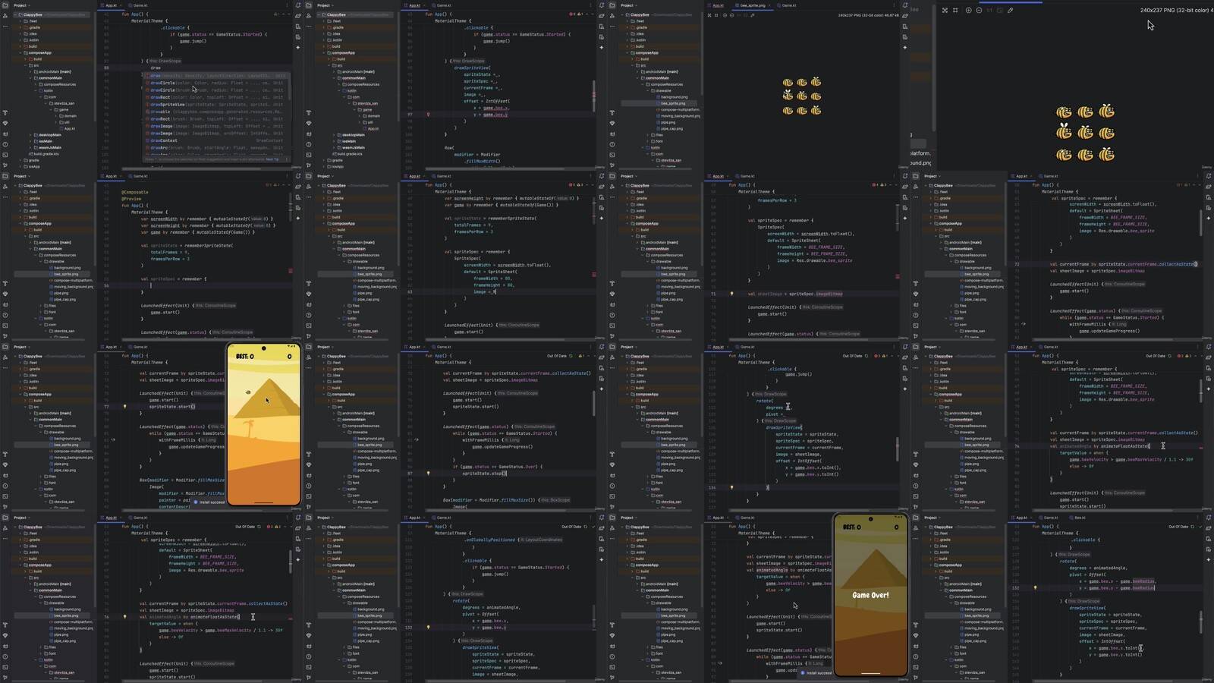The height and width of the screenshot is (683, 1214).
Task: Click 'Game Over!' text on emulator phone
Action: click(x=870, y=595)
